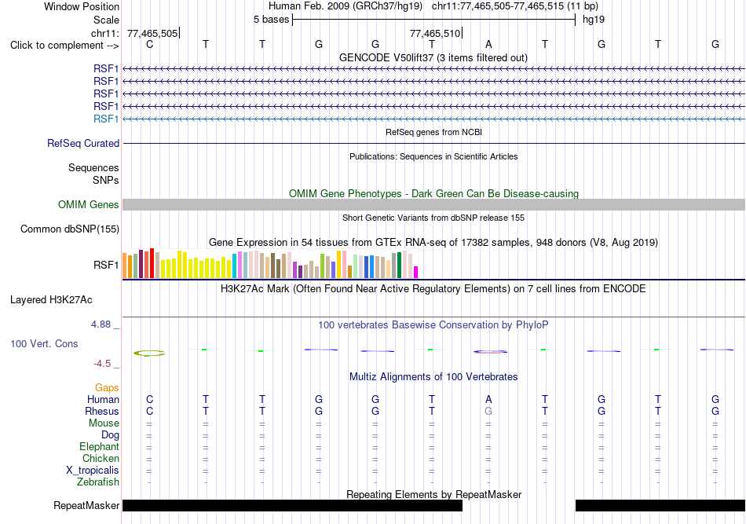Click the 'Layered H3K27Ac' side label
Viewport: 746px width, 524px height.
point(51,300)
